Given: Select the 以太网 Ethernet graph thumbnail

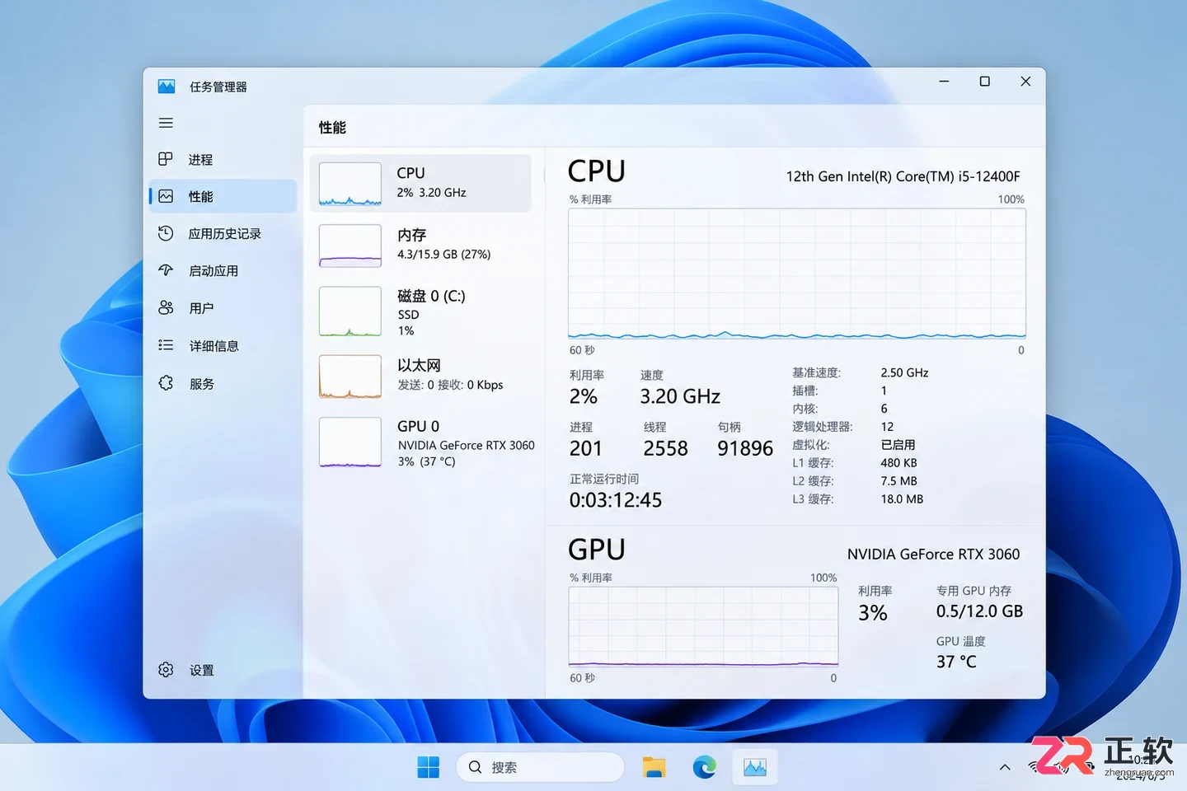Looking at the screenshot, I should [350, 377].
